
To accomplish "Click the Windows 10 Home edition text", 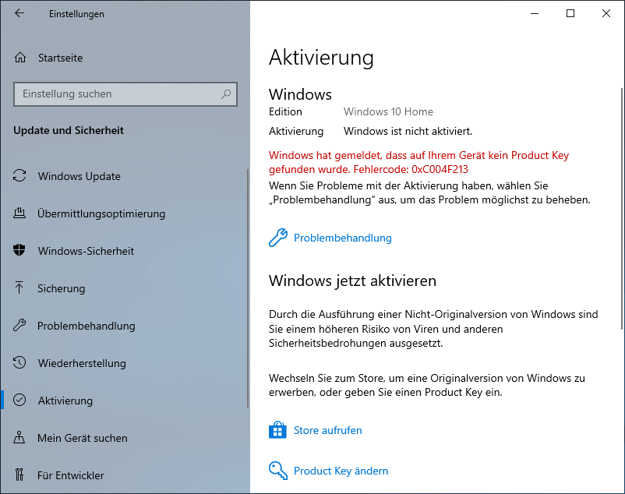I will (x=388, y=111).
